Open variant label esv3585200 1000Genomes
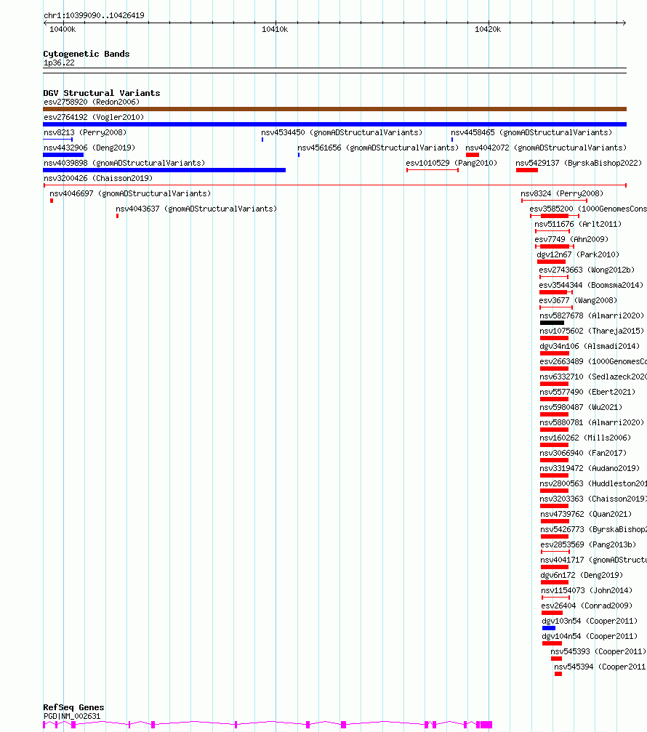 (588, 209)
